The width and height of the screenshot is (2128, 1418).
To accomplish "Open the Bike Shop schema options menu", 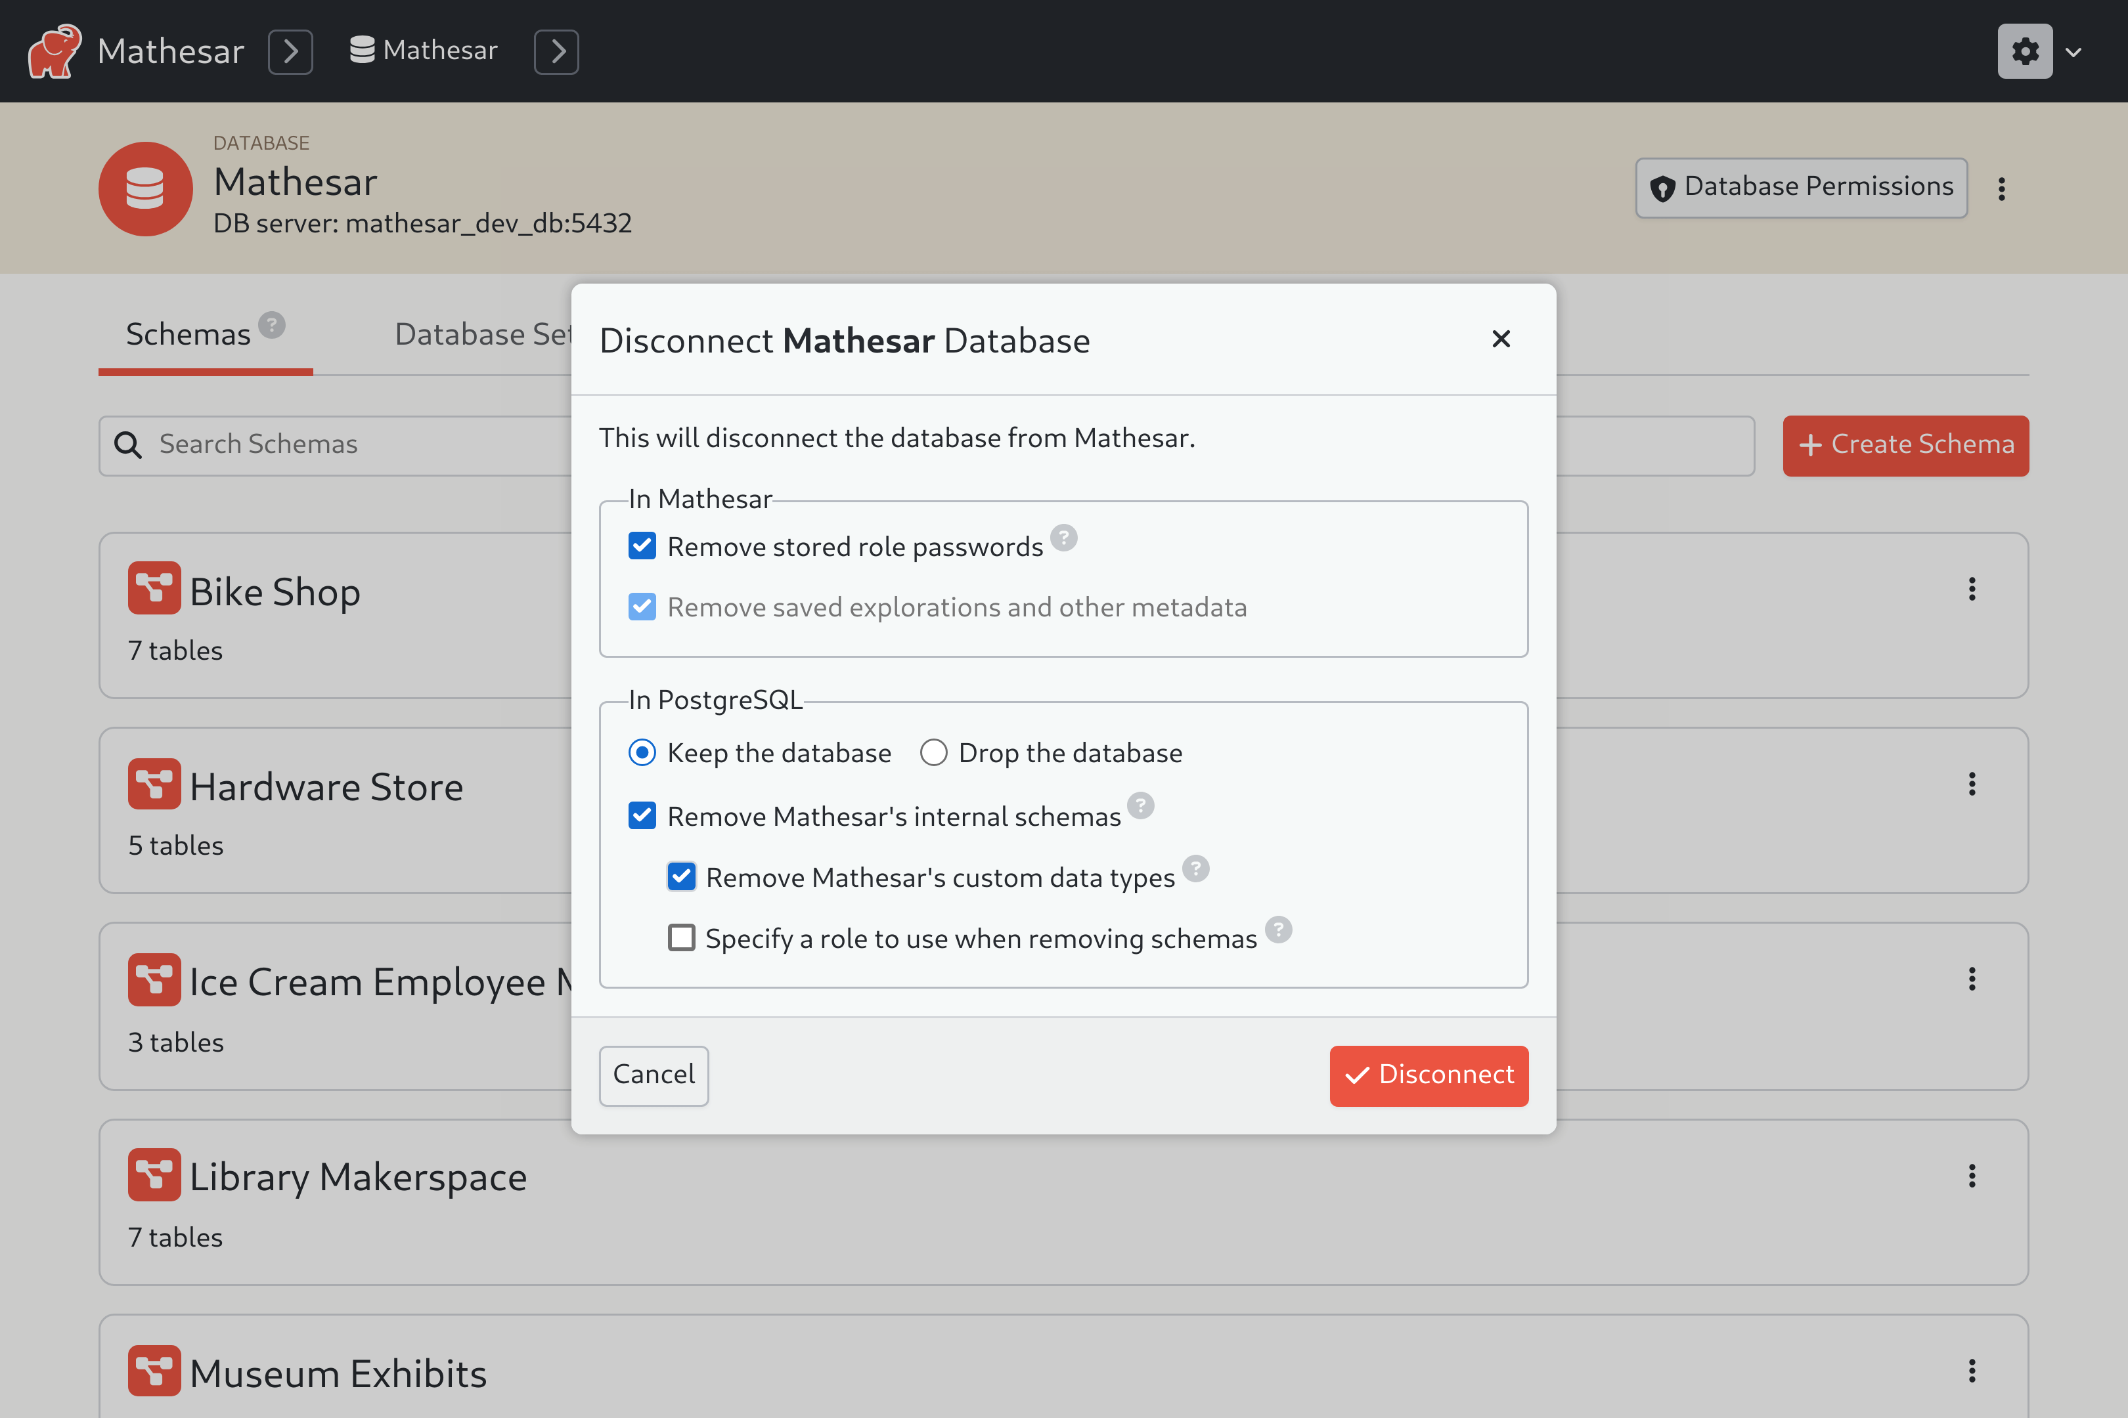I will (1973, 590).
